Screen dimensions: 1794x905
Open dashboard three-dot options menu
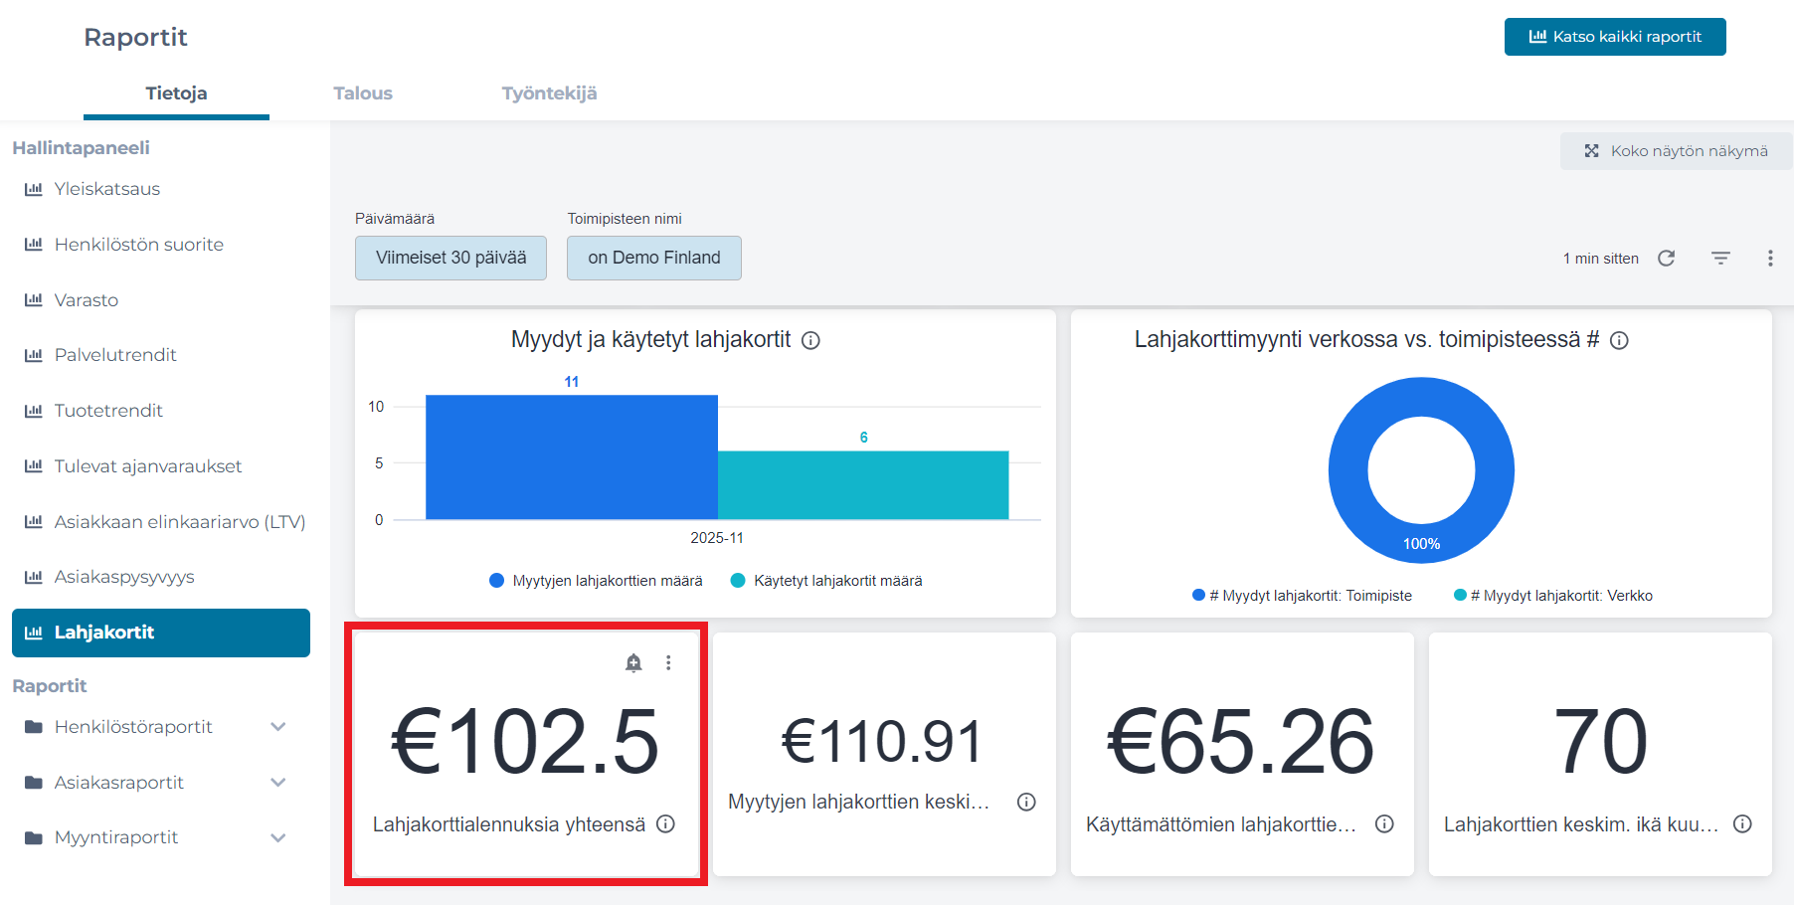click(1770, 259)
